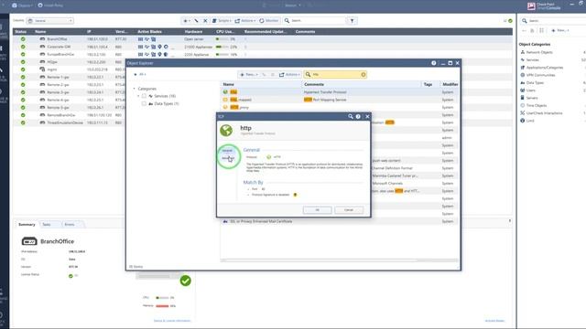Click the gateways search field

click(316, 20)
